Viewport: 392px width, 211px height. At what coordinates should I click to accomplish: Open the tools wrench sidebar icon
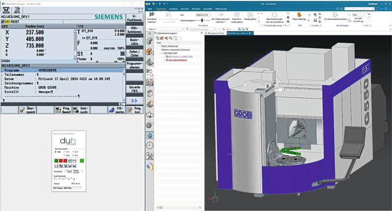point(150,156)
